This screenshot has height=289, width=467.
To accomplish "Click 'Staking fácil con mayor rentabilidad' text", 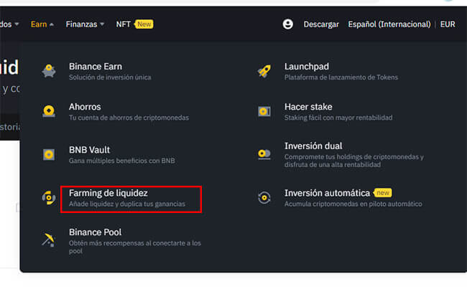I will tap(338, 118).
